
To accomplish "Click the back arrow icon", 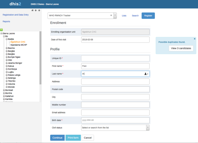I will tap(36, 10).
